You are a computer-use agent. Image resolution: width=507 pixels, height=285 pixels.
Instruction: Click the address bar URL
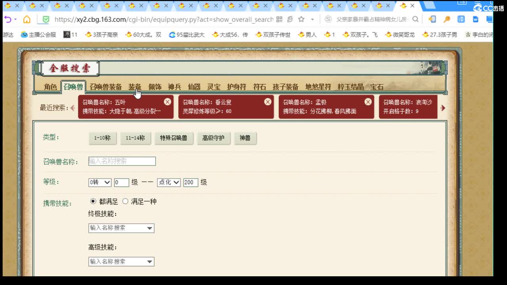164,19
